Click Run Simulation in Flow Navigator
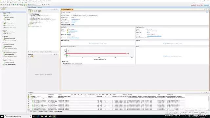The width and height of the screenshot is (210, 118). [x=9, y=34]
